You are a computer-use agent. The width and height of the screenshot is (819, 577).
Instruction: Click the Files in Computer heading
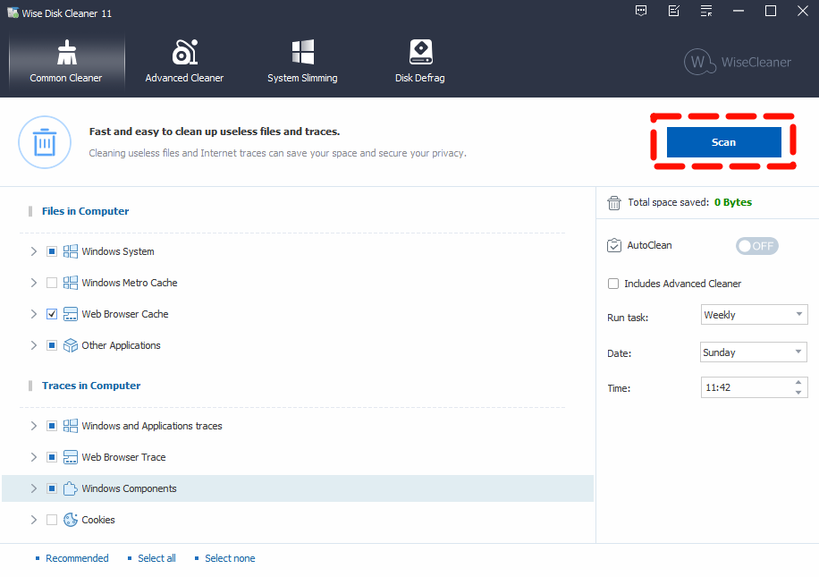pos(85,211)
